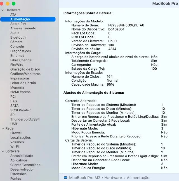Select Firewall under Rede
The height and width of the screenshot is (181, 179).
(16, 133)
